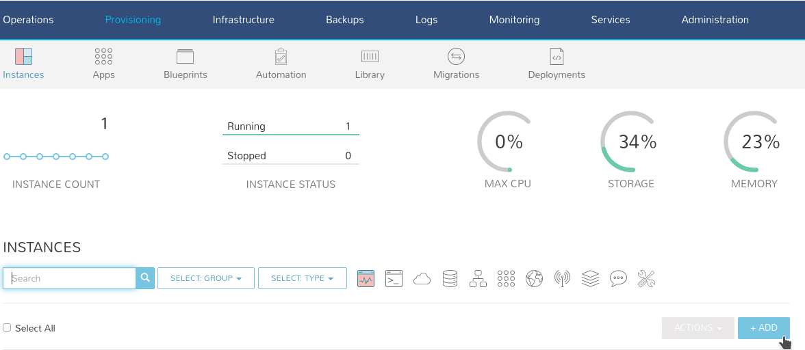Image resolution: width=805 pixels, height=350 pixels.
Task: Open the Backups menu
Action: tap(345, 19)
